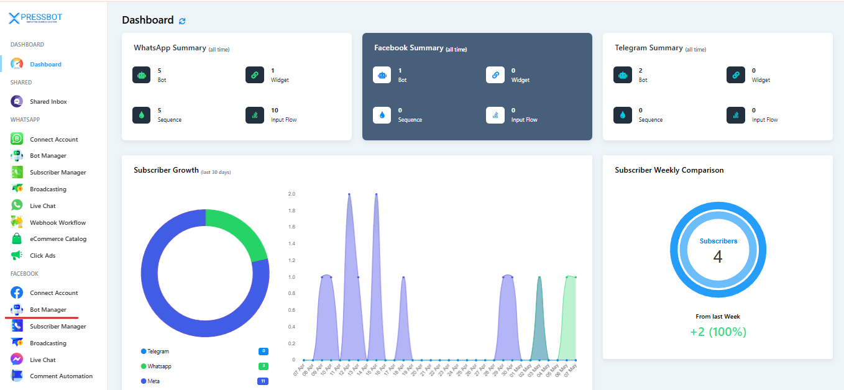This screenshot has height=390, width=844.
Task: Click the WhatsApp Widget link icon
Action: 255,75
